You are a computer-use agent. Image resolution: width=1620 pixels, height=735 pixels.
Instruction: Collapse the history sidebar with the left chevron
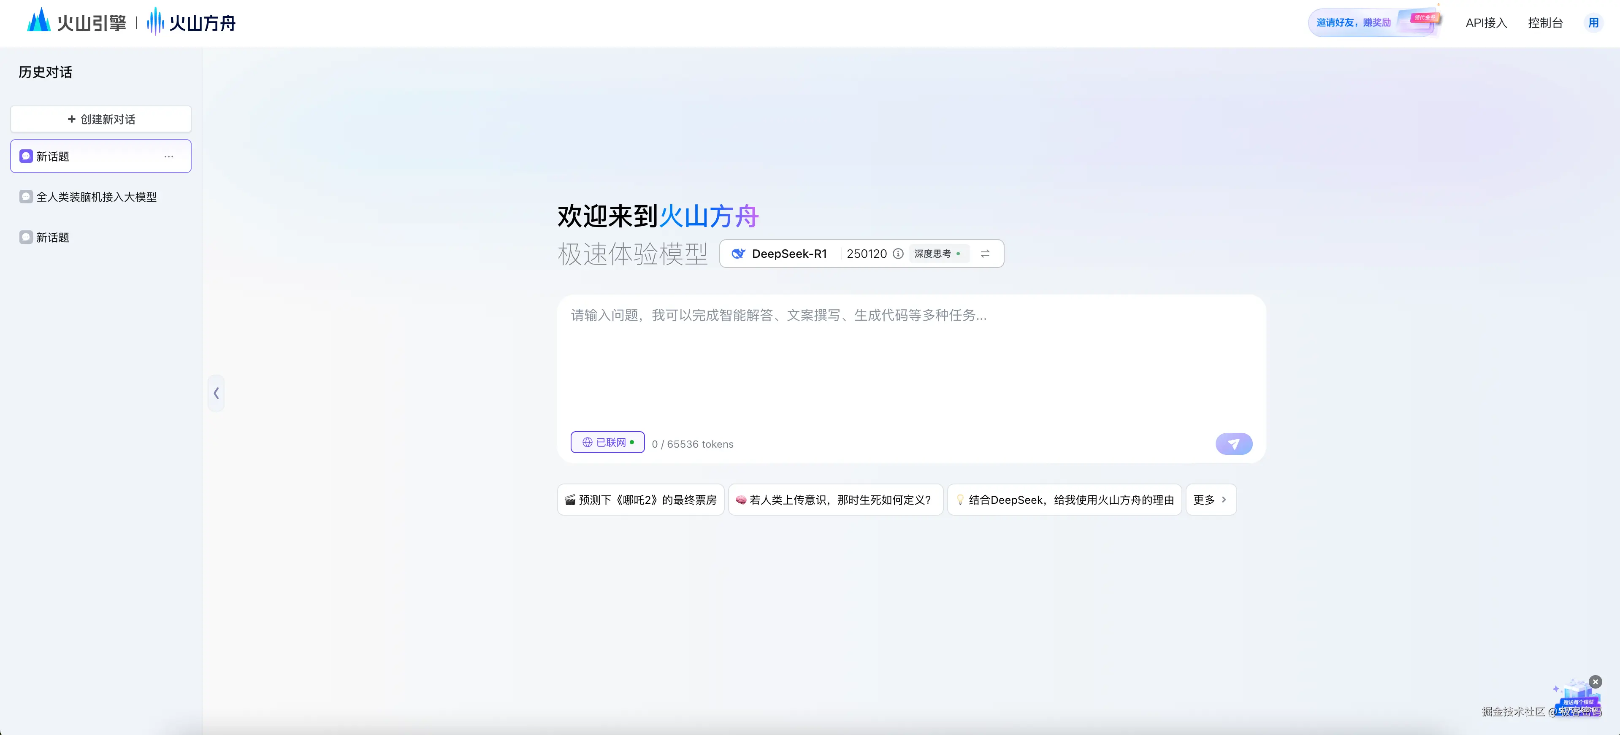click(217, 392)
